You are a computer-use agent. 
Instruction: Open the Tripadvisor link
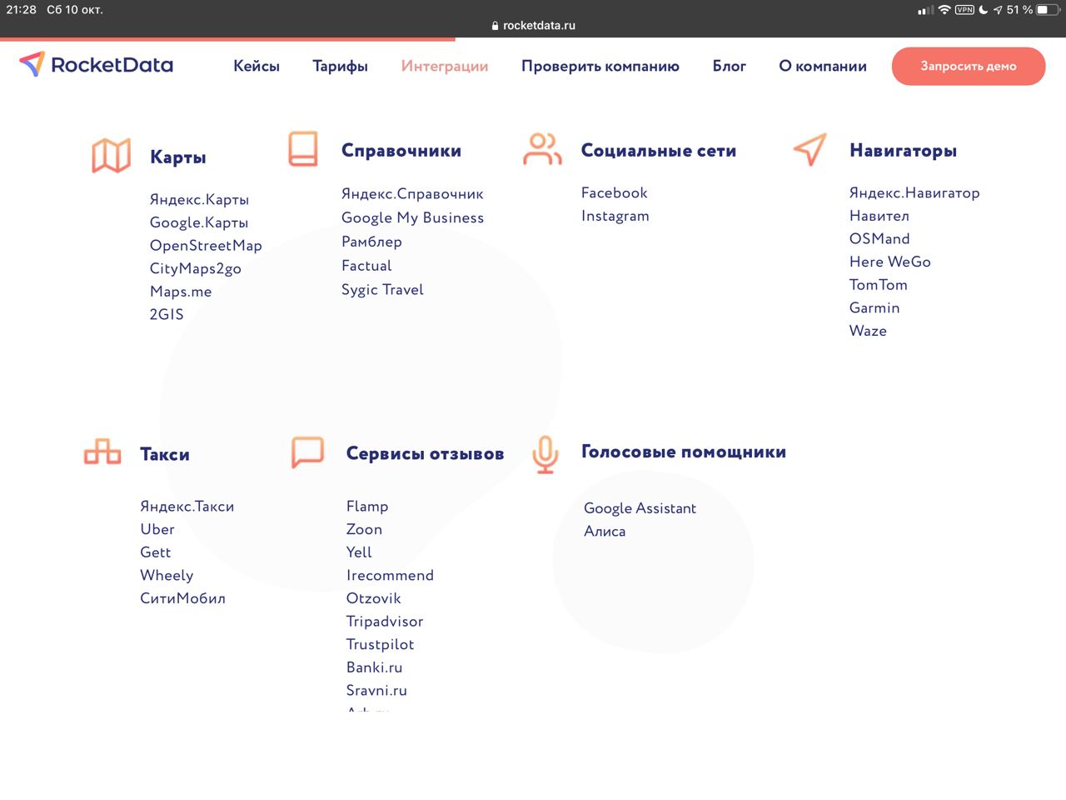coord(385,622)
